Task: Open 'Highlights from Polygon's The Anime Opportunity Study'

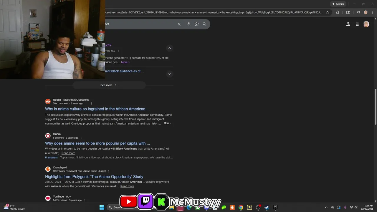Action: pos(94,177)
